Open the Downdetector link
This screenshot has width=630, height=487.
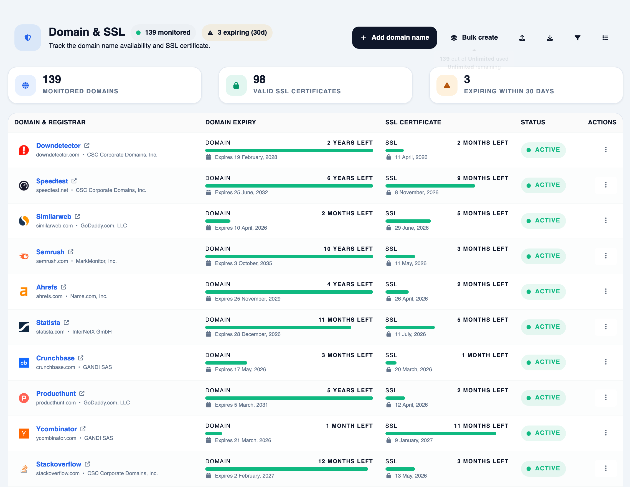click(58, 145)
